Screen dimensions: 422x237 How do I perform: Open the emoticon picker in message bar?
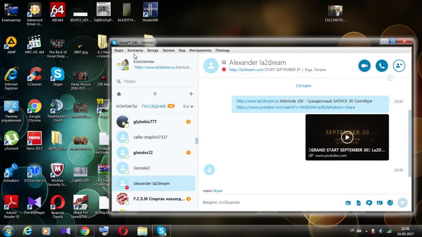coord(390,202)
